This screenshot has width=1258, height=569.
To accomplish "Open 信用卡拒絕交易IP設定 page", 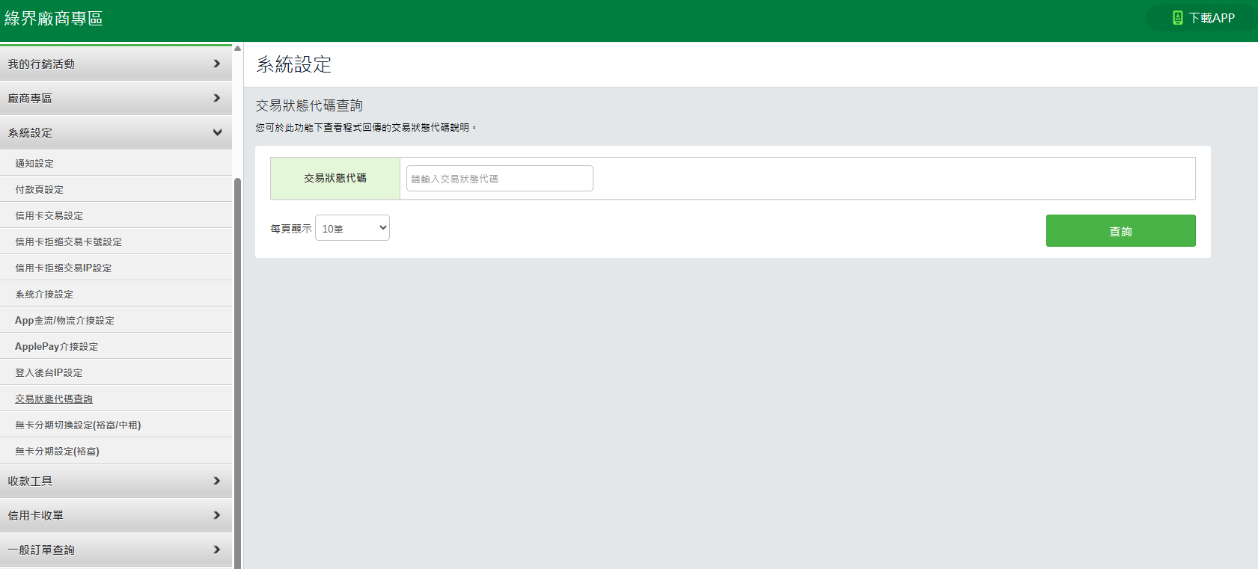I will [64, 268].
